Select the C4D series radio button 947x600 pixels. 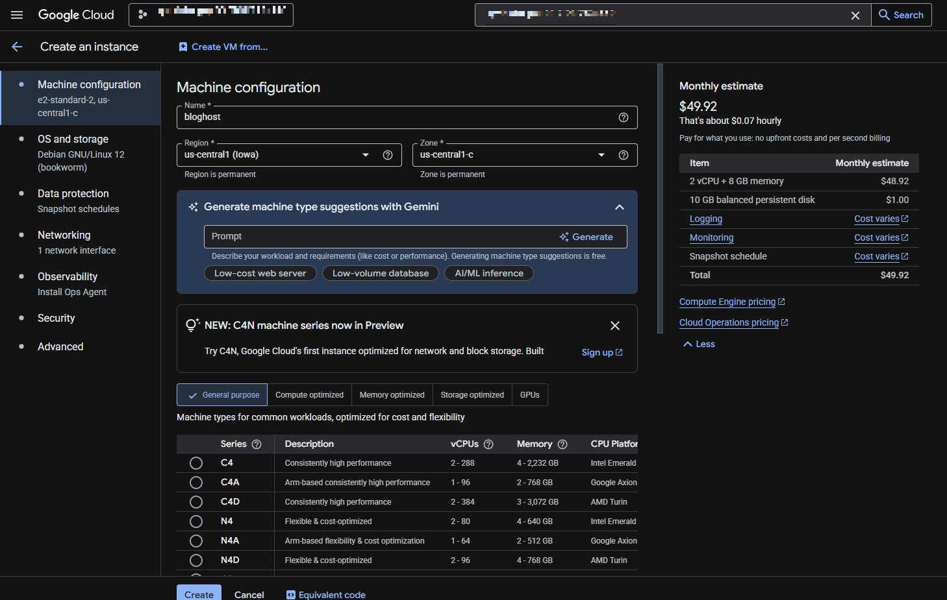tap(196, 502)
